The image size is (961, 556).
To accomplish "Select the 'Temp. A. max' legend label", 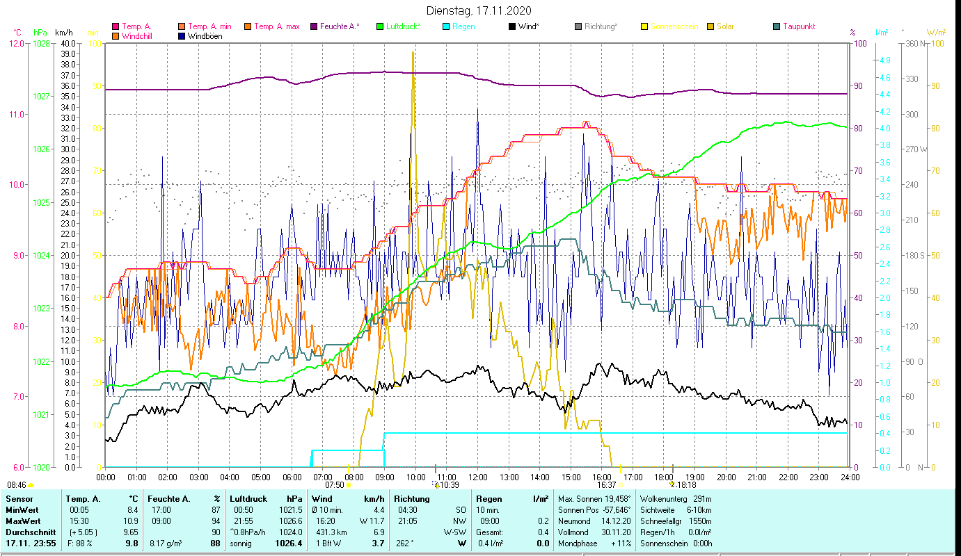I will (x=277, y=27).
